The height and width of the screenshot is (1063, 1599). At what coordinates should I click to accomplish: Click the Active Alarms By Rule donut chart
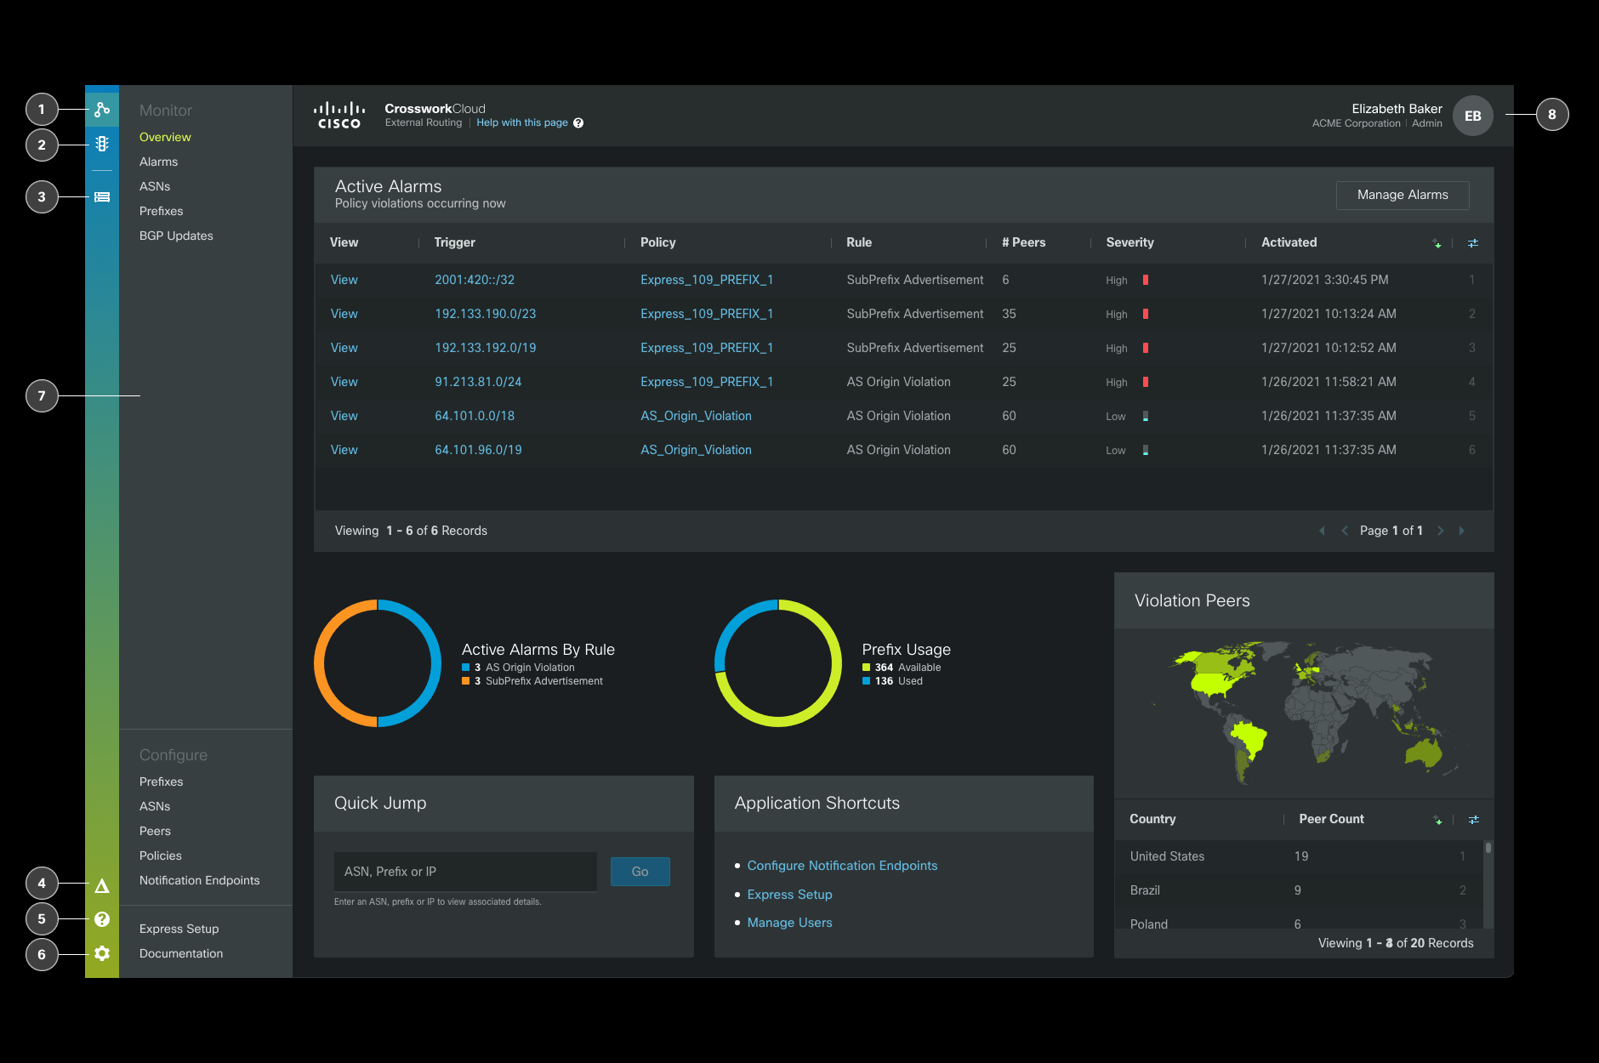coord(378,663)
